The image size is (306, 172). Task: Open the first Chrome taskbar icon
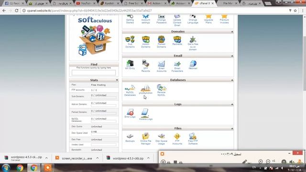coord(20,168)
